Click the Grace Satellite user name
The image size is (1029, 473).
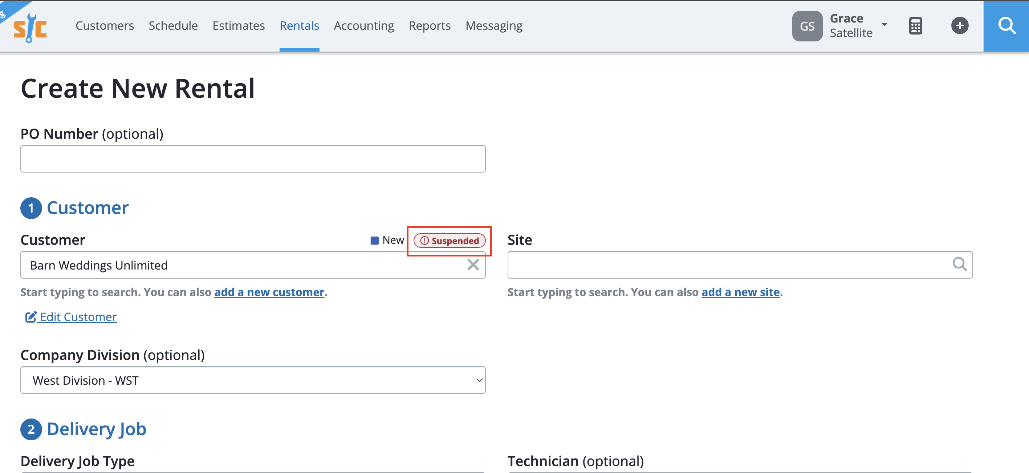point(851,26)
